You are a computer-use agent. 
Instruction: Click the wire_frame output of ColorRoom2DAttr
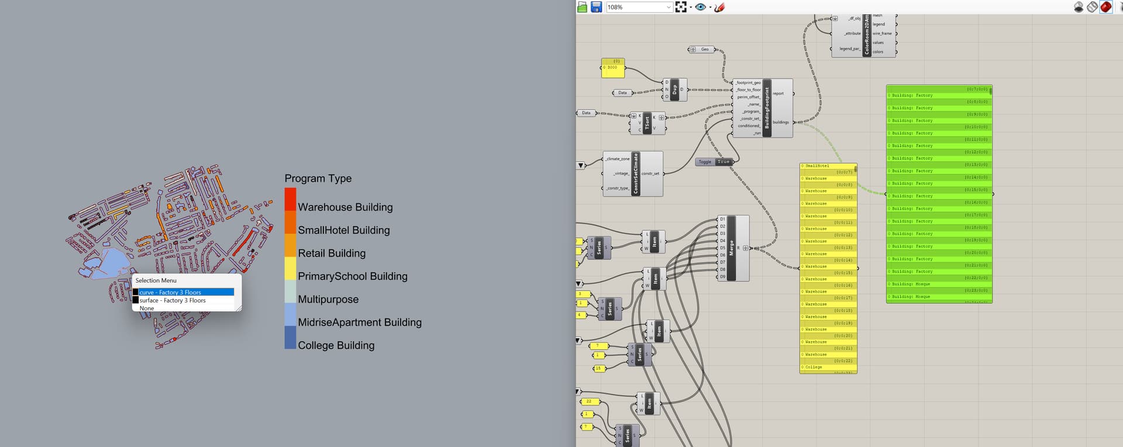point(882,33)
